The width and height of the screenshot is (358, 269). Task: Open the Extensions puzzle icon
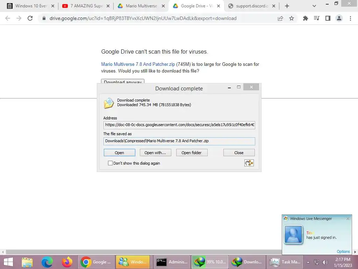(x=305, y=18)
